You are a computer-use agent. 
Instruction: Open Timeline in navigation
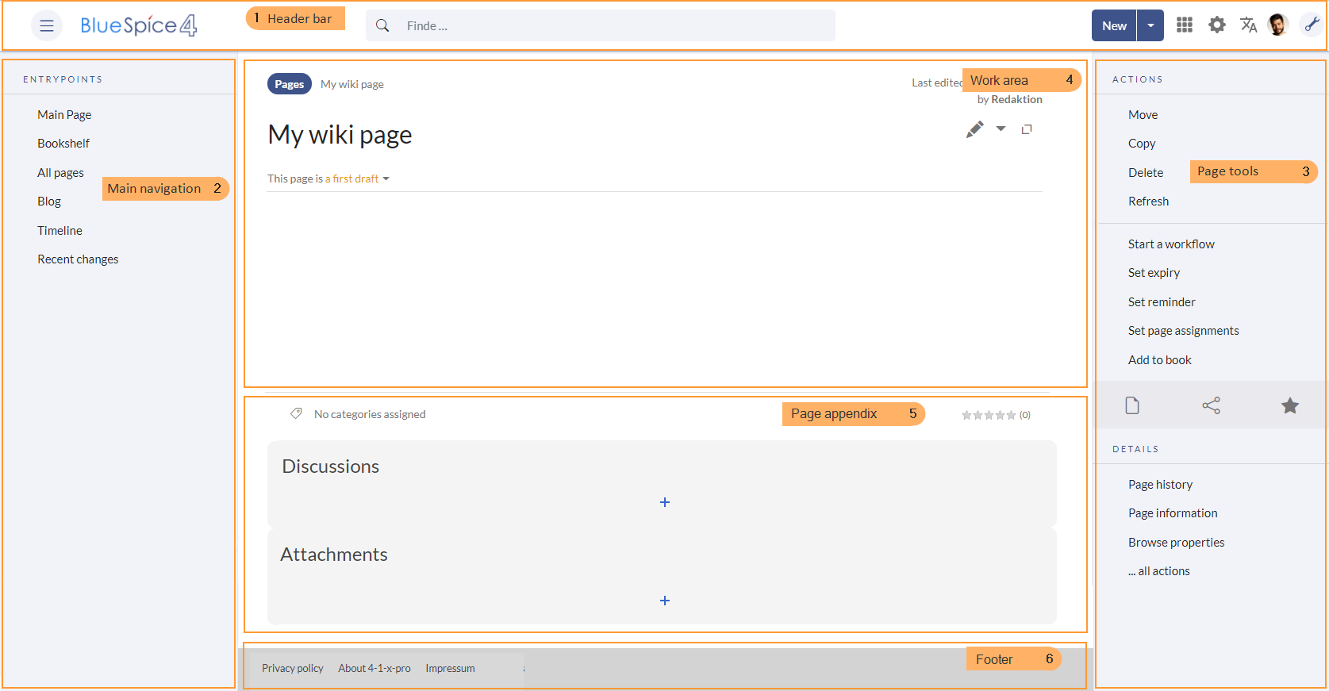click(60, 231)
